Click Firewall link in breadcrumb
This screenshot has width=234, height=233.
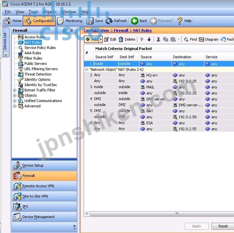(x=121, y=30)
